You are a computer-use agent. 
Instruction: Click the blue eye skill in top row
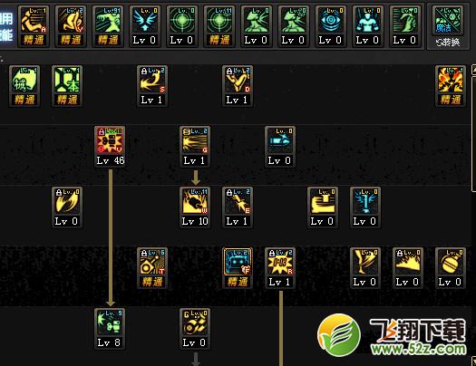(330, 26)
